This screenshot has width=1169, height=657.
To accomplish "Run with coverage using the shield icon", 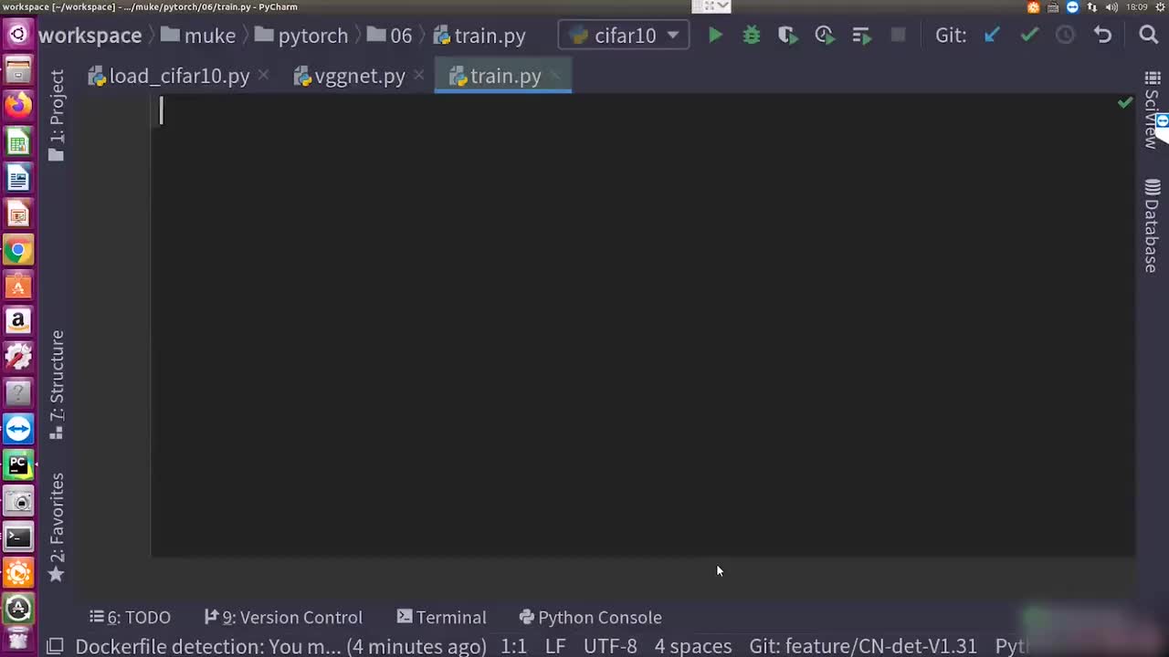I will click(787, 36).
